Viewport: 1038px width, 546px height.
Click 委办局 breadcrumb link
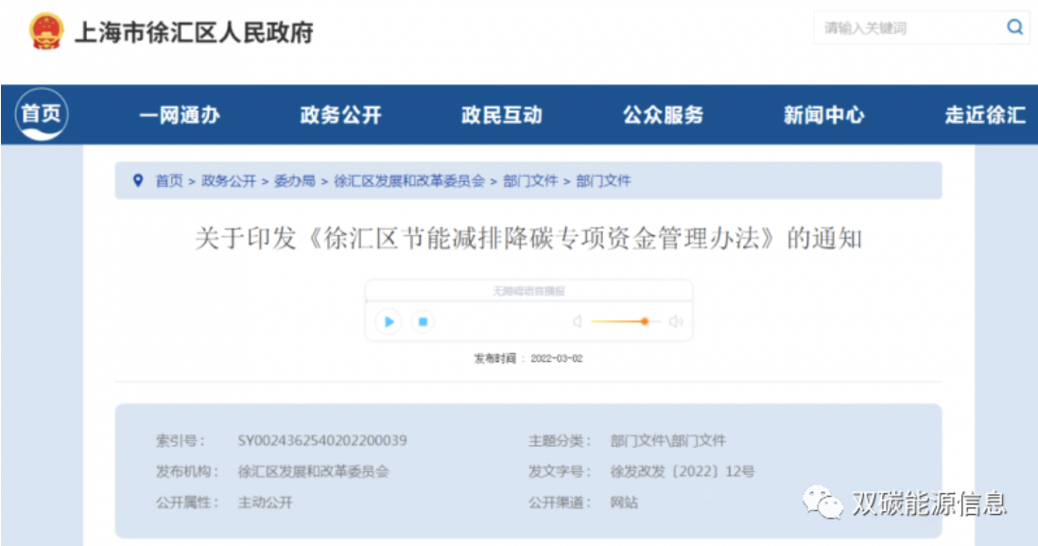click(294, 180)
